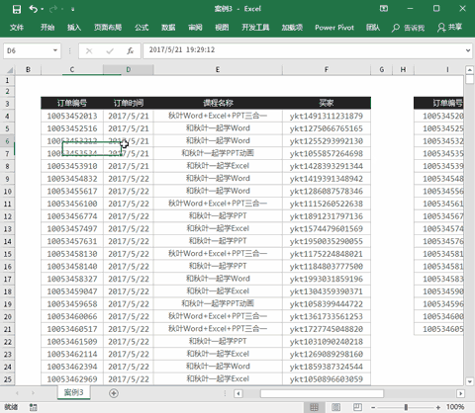The height and width of the screenshot is (413, 475).
Task: Expand the formula bar chevron
Action: (x=468, y=50)
